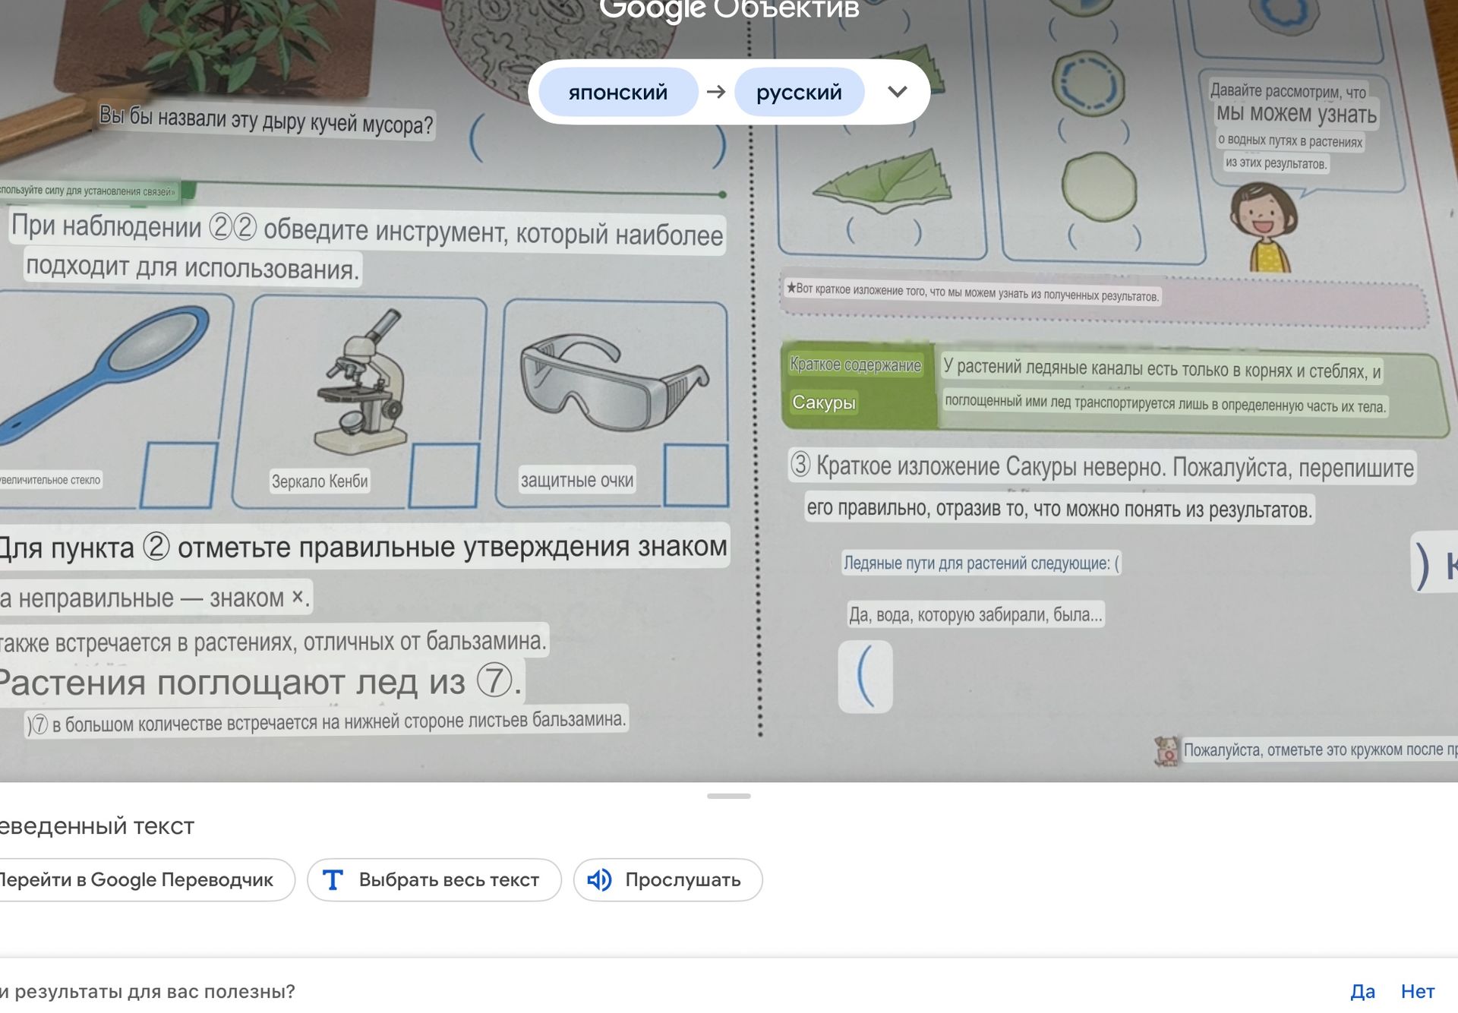This screenshot has width=1458, height=1013.
Task: Click the arrow between the languages
Action: pos(715,92)
